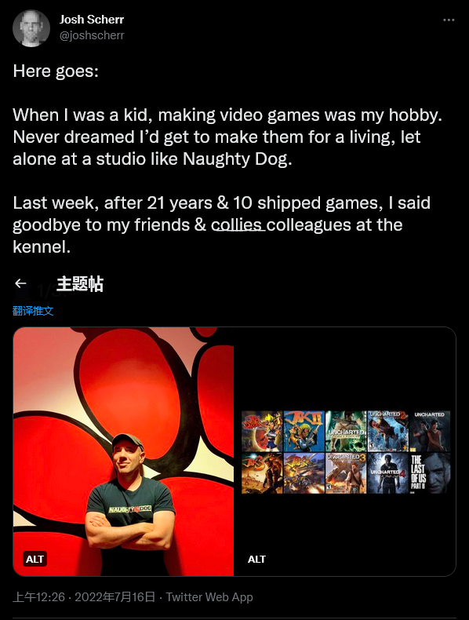Screen dimensions: 469x620
Task: Click the Jak II cover art
Action: pos(304,432)
